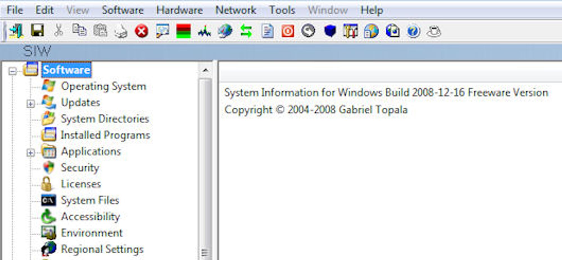Click the globe with cable network icon
The width and height of the screenshot is (562, 260).
[225, 31]
